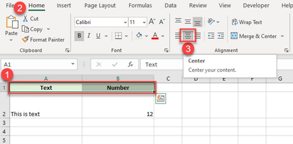
Task: Switch to the Insert tab
Action: (64, 5)
